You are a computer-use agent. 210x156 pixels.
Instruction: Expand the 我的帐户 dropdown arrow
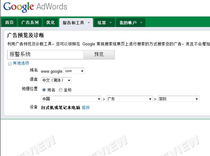[x=141, y=23]
